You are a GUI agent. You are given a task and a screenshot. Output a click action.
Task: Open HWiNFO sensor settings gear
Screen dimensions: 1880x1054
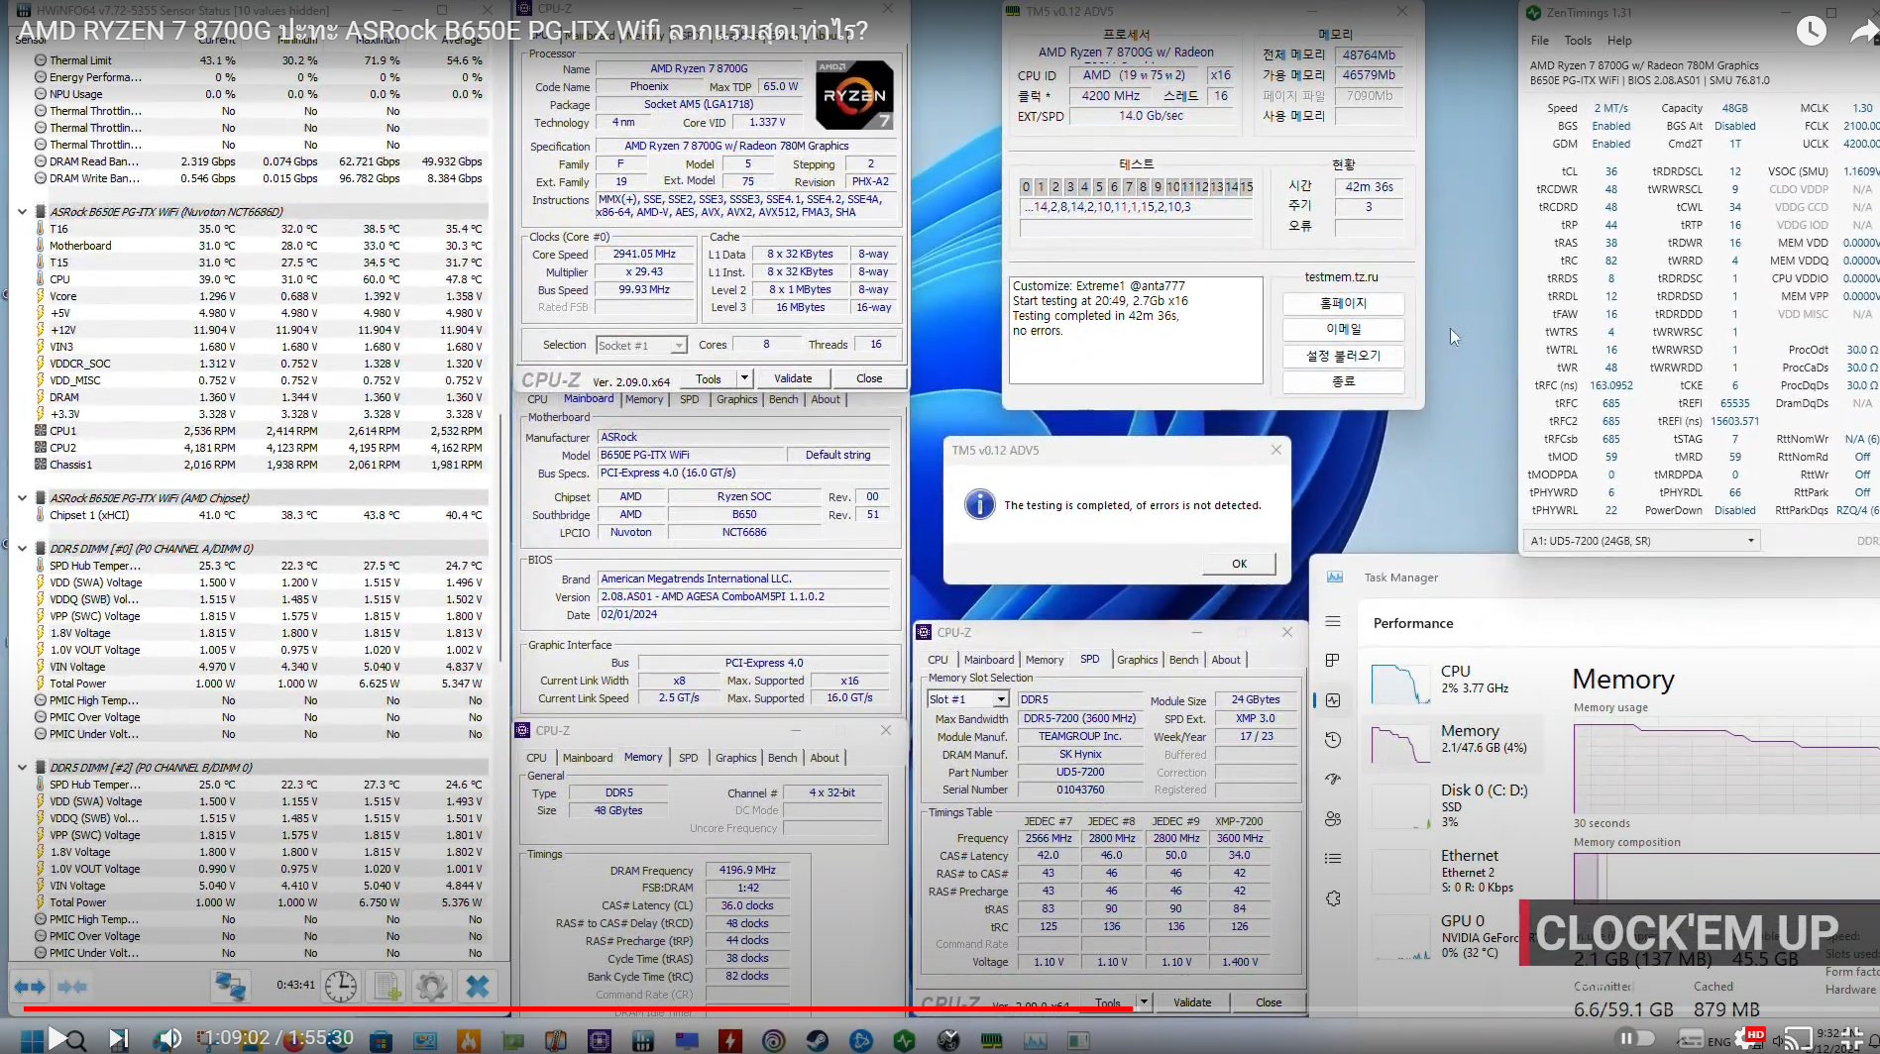click(431, 986)
